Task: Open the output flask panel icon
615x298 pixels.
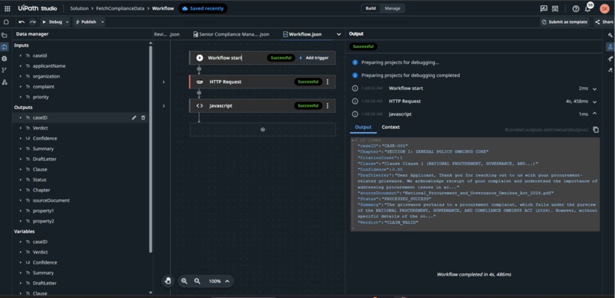Action: coord(610,47)
